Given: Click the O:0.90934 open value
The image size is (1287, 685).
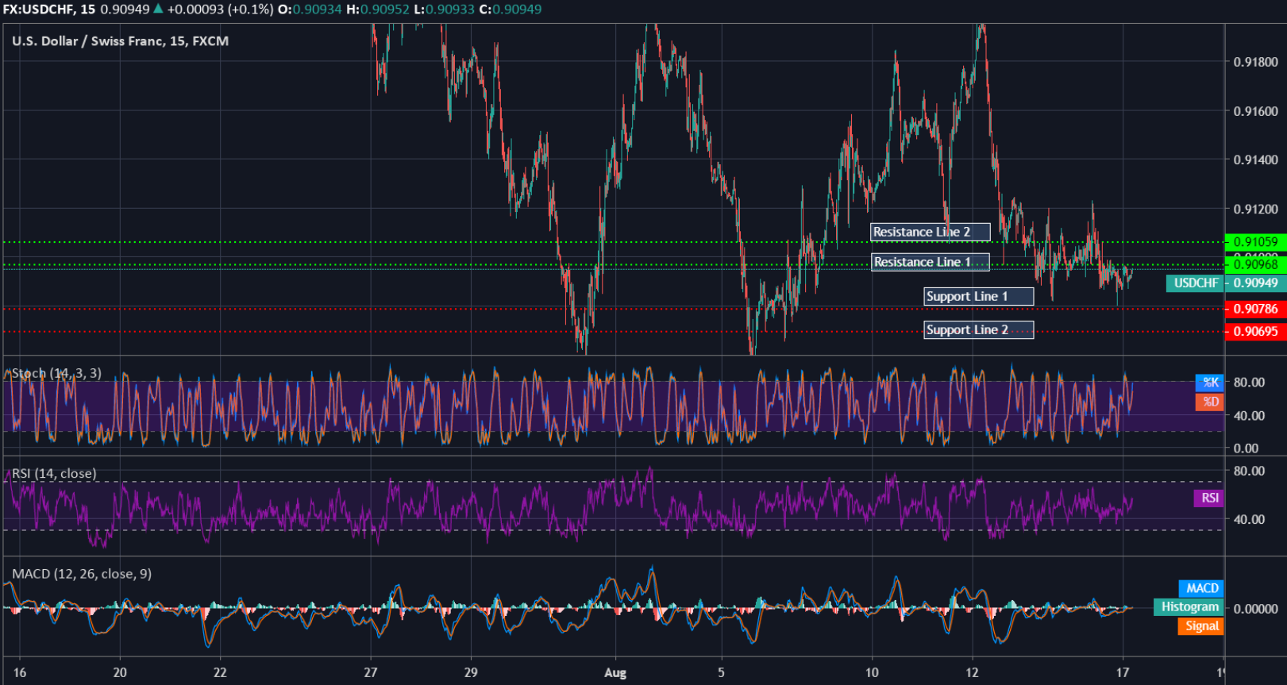Looking at the screenshot, I should tap(310, 10).
